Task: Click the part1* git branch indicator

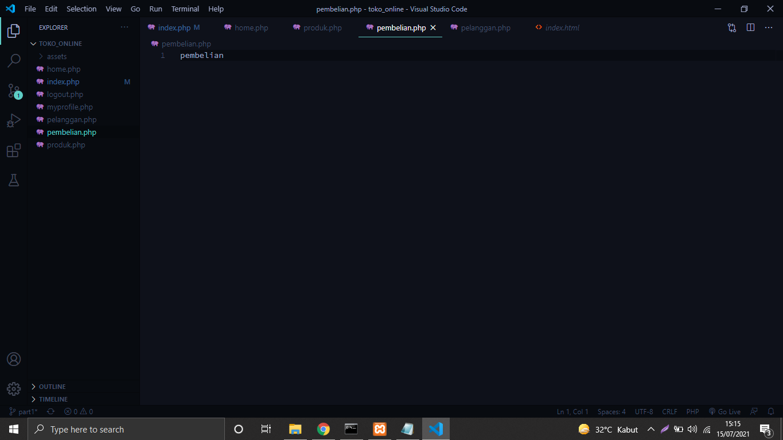Action: (x=24, y=412)
